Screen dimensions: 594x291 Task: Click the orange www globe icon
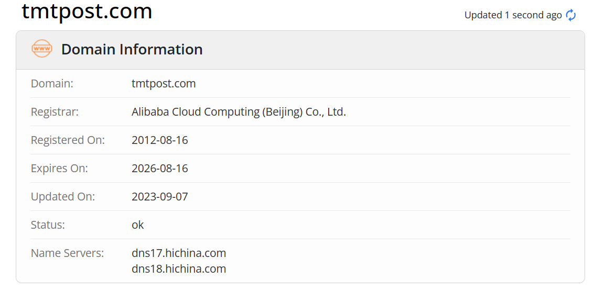42,49
